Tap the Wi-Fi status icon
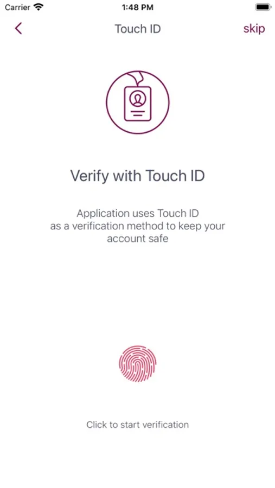The width and height of the screenshot is (275, 488). [39, 7]
